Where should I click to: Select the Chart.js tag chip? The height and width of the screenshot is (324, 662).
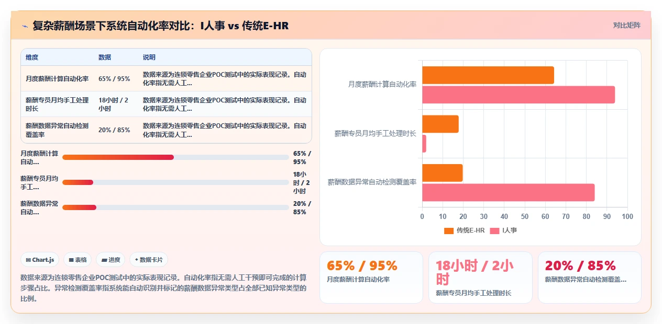tap(40, 260)
